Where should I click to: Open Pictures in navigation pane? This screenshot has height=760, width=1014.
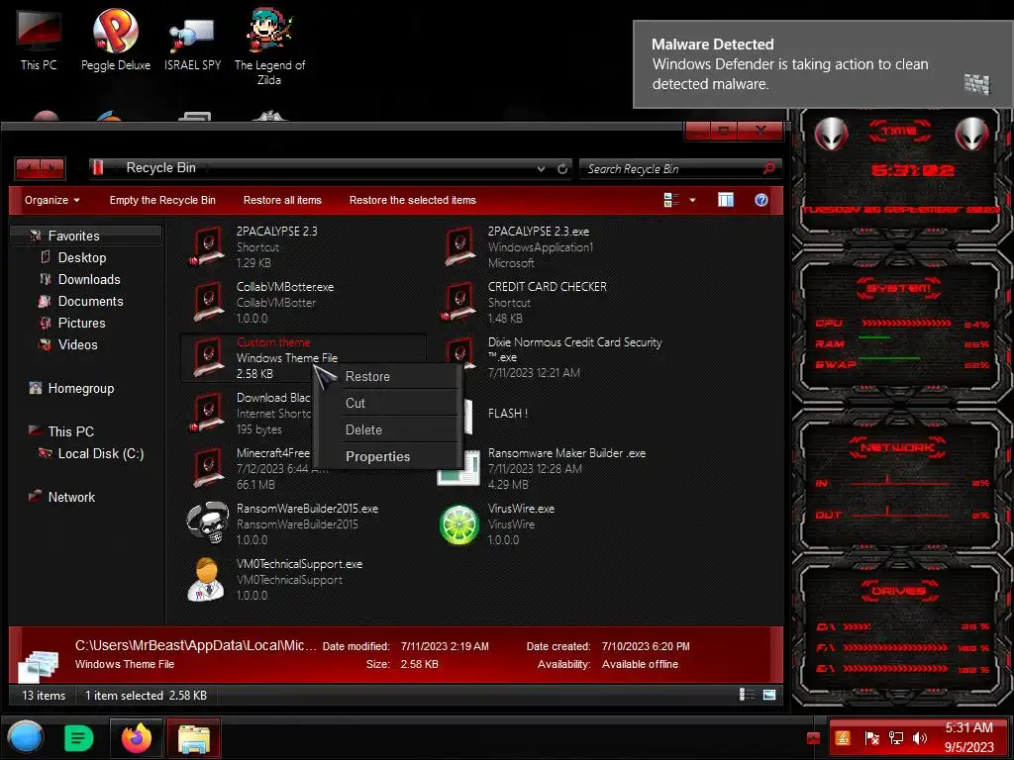pyautogui.click(x=81, y=323)
